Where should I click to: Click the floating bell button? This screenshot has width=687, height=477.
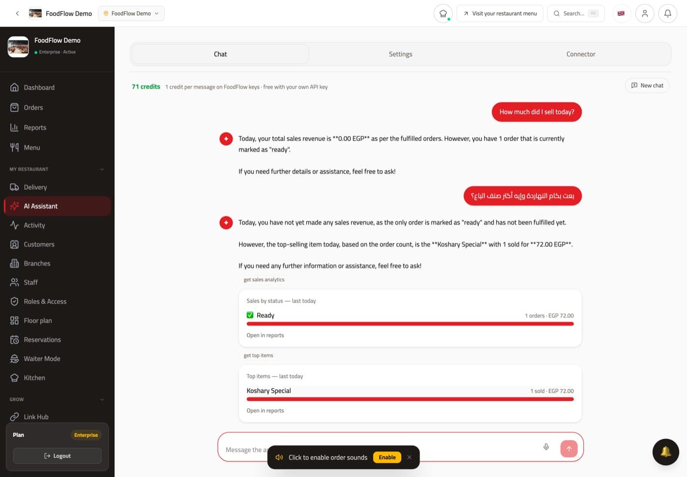click(x=665, y=451)
